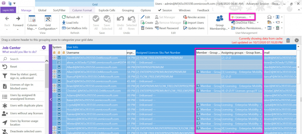Open Group Membership people icon

click(x=219, y=18)
